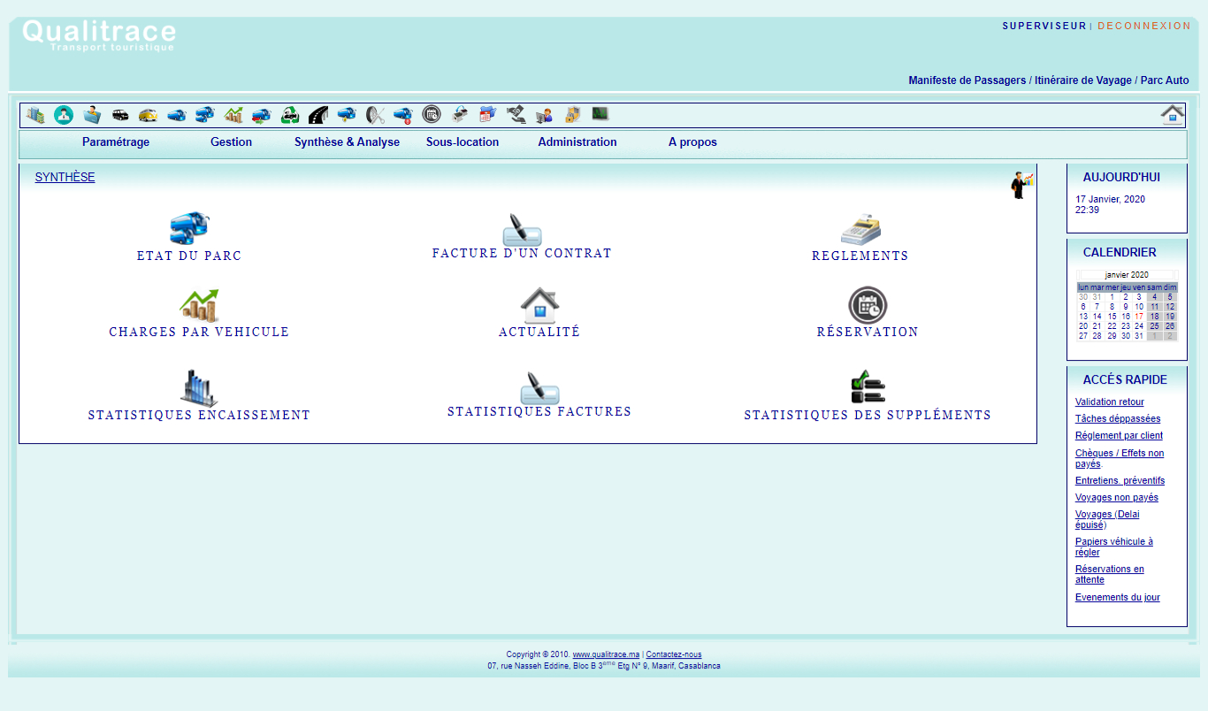The image size is (1208, 711).
Task: Click the black road icon in toolbar
Action: tap(318, 115)
